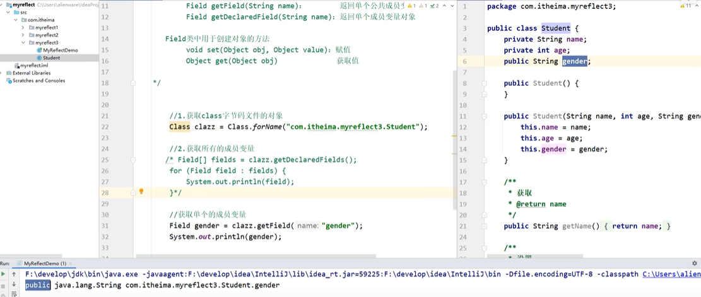Click System.out.println(gender) on line 32
Screen dimensions: 701x297
[225, 236]
